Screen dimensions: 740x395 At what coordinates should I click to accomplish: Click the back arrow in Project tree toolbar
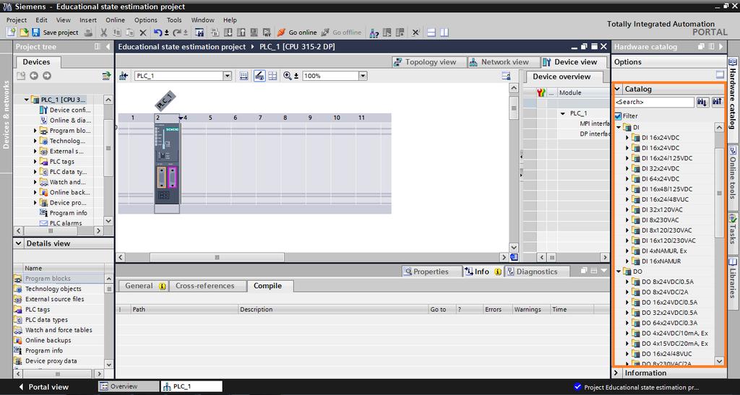[x=34, y=76]
